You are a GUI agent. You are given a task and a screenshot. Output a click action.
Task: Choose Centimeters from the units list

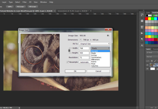pyautogui.click(x=100, y=57)
